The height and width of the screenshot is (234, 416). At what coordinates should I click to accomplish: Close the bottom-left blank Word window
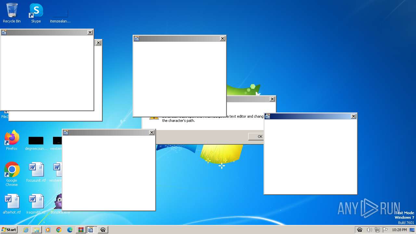152,132
